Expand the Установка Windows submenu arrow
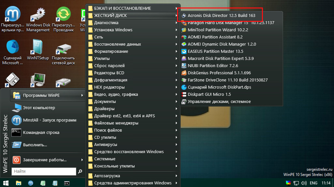 click(x=176, y=30)
